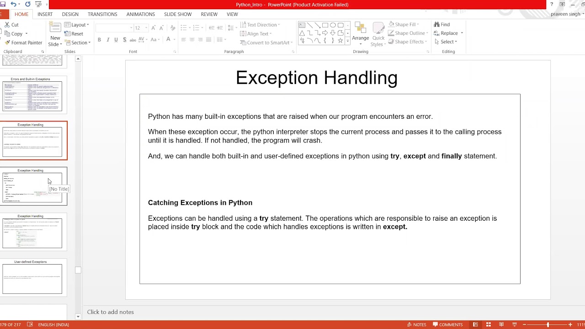Open the Layout dropdown
The height and width of the screenshot is (329, 585).
(76, 25)
